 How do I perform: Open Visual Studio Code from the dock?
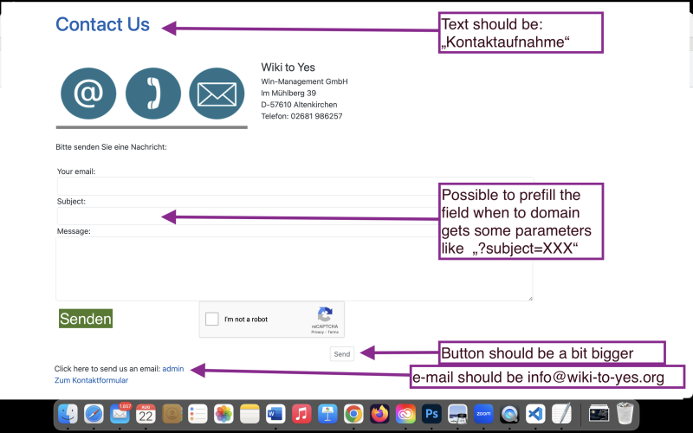pos(536,414)
